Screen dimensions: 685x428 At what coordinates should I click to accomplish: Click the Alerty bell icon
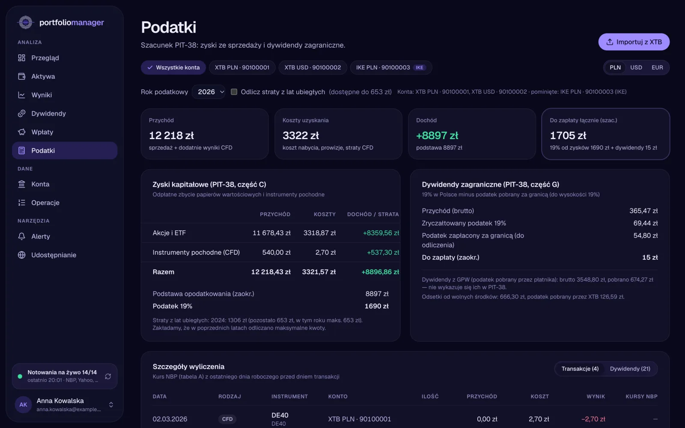coord(22,236)
